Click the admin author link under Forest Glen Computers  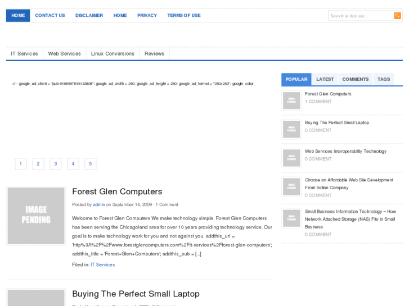click(x=99, y=205)
